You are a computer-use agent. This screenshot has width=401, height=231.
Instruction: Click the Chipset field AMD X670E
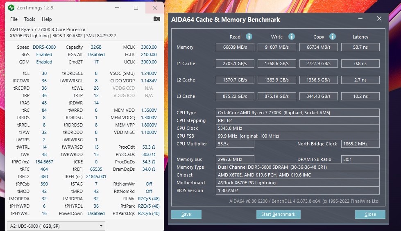tap(298, 175)
